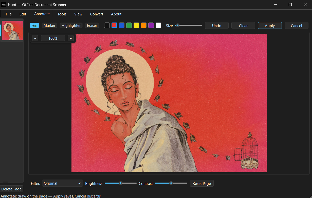Viewport: 312px width, 198px height.
Task: Pick the blue color swatch
Action: click(122, 25)
